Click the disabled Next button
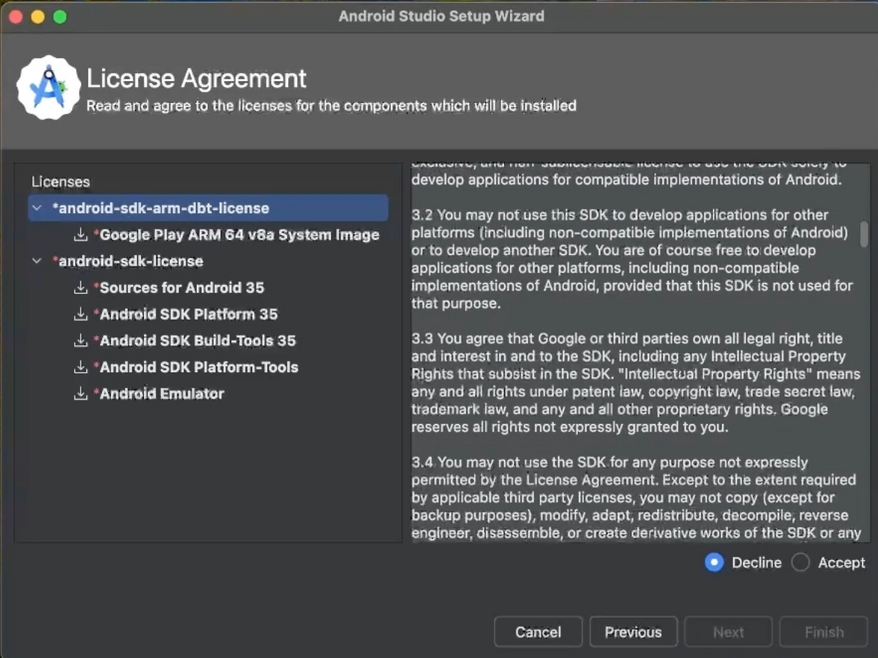The image size is (878, 658). [728, 632]
